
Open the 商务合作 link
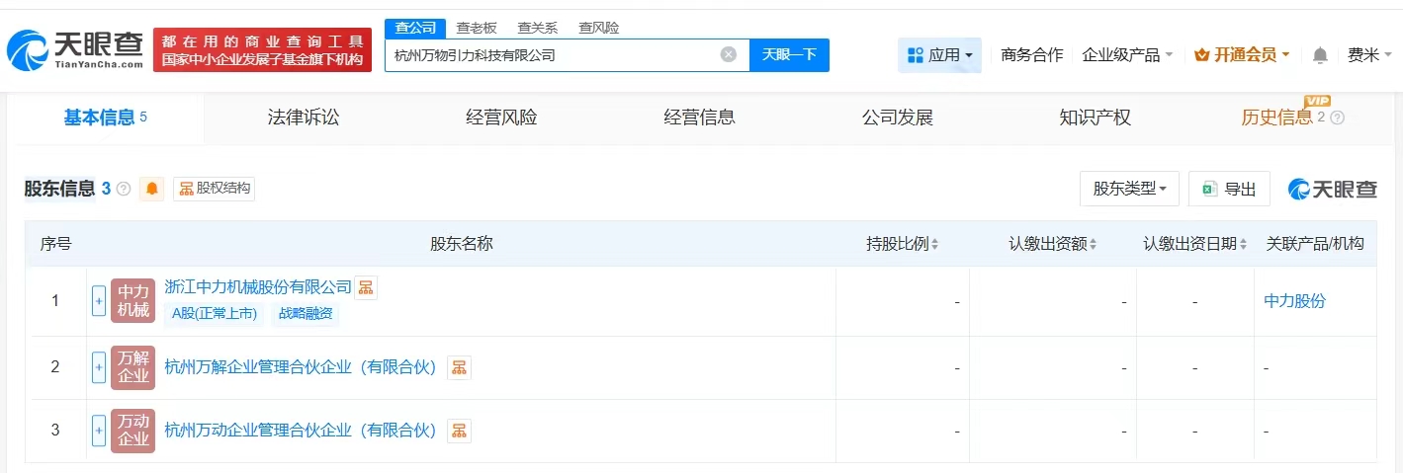[x=1031, y=55]
